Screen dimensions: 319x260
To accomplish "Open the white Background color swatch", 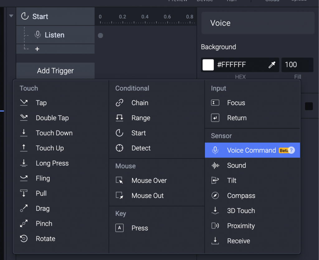I will pos(208,65).
